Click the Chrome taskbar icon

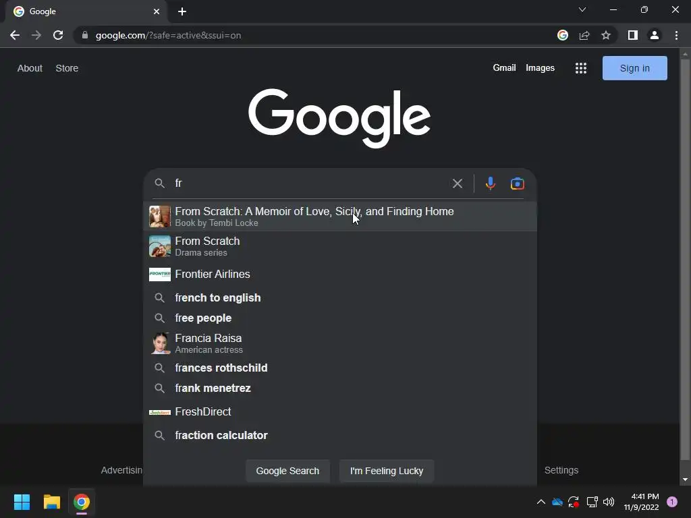pyautogui.click(x=82, y=502)
